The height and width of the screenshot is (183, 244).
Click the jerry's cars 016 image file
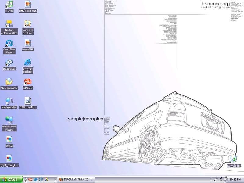coord(28,5)
